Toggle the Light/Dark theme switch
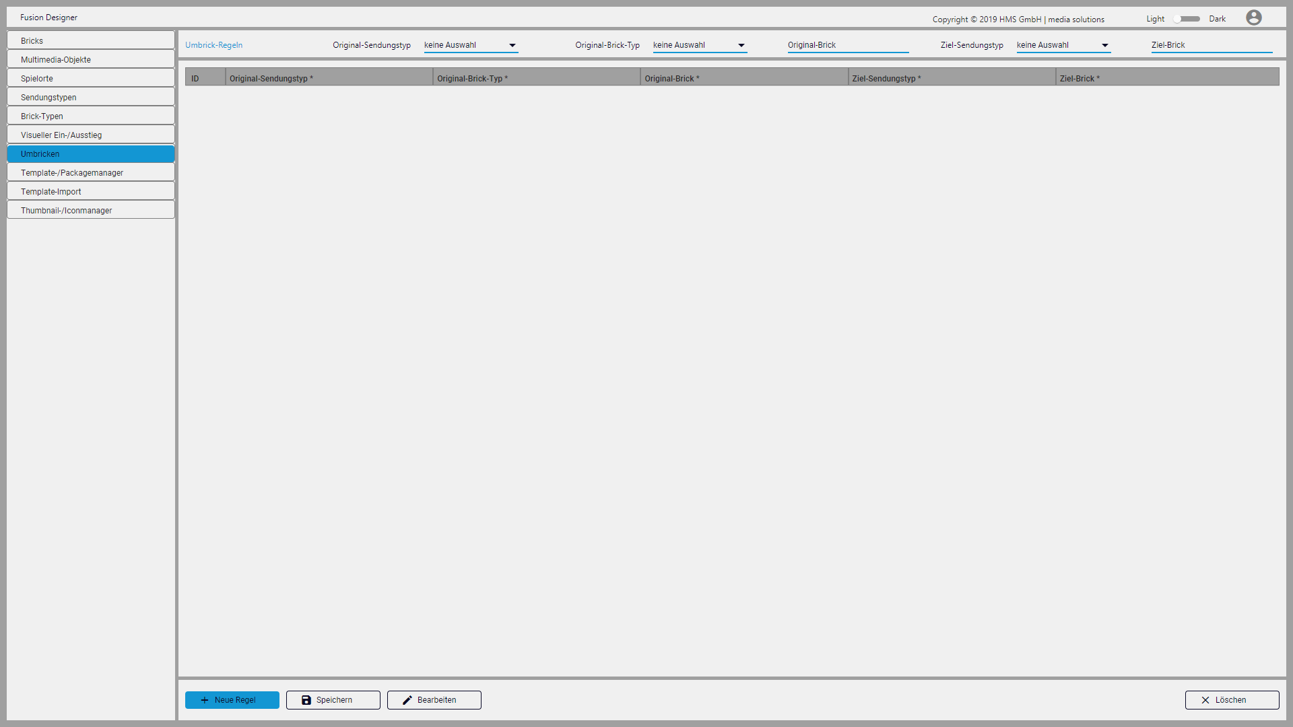This screenshot has height=727, width=1293. point(1187,19)
